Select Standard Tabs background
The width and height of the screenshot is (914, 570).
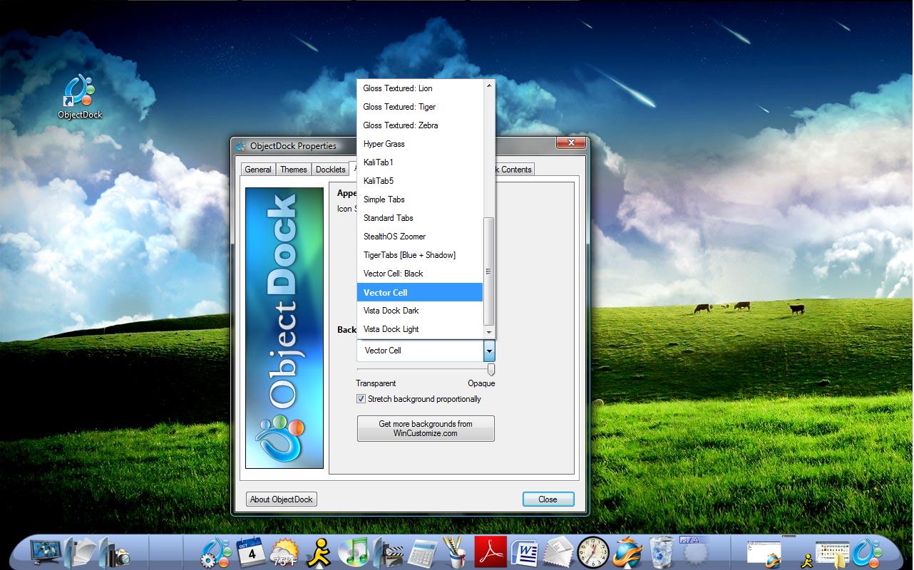coord(420,218)
